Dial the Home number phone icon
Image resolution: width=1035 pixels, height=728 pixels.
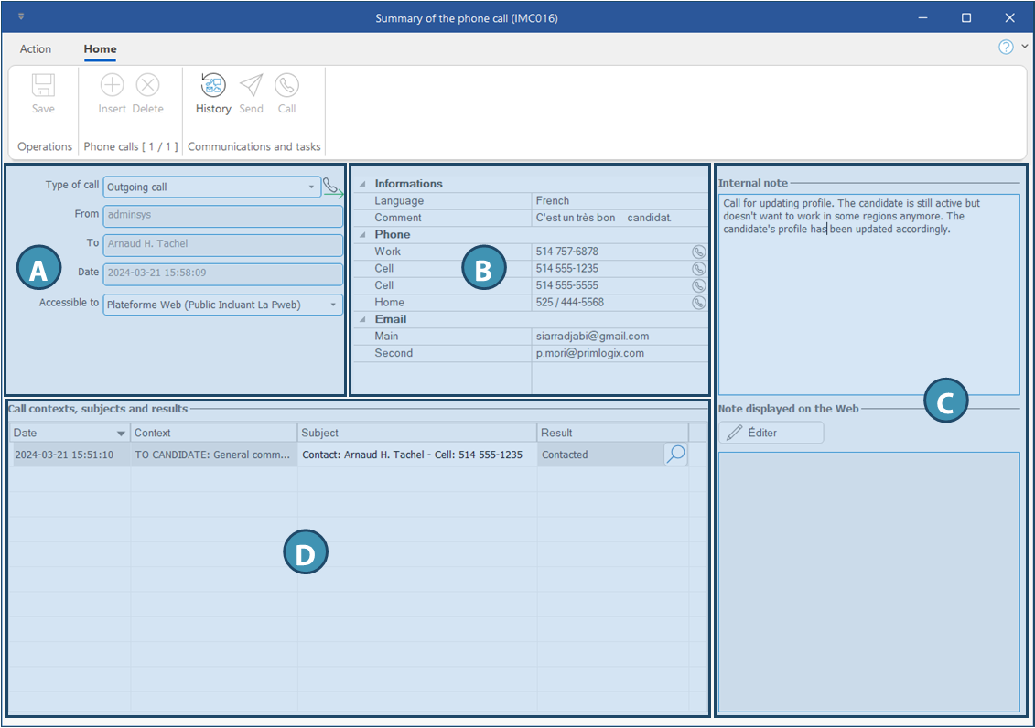[x=698, y=303]
